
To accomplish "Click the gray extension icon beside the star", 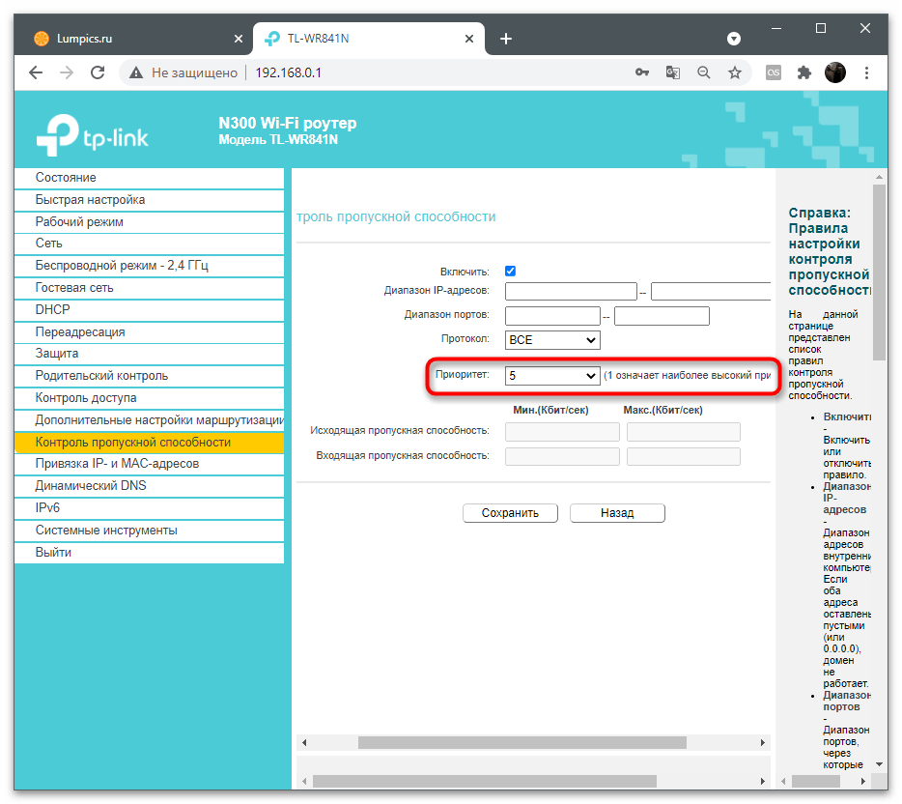I will coord(774,72).
